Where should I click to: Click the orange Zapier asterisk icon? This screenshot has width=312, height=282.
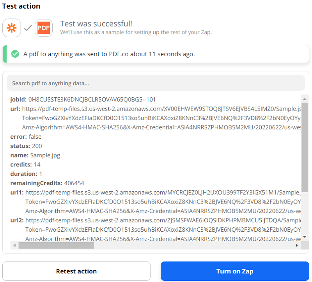(x=12, y=28)
